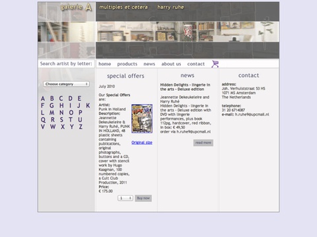Search artists by letter Z
Screen dimensions: 317x237
81,126
